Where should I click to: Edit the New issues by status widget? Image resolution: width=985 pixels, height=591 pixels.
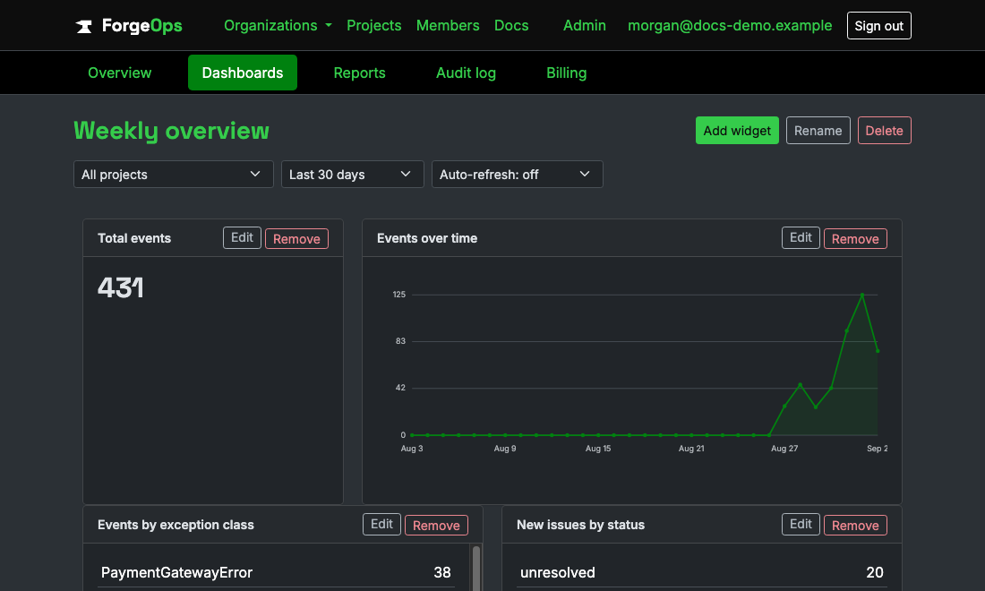(801, 525)
